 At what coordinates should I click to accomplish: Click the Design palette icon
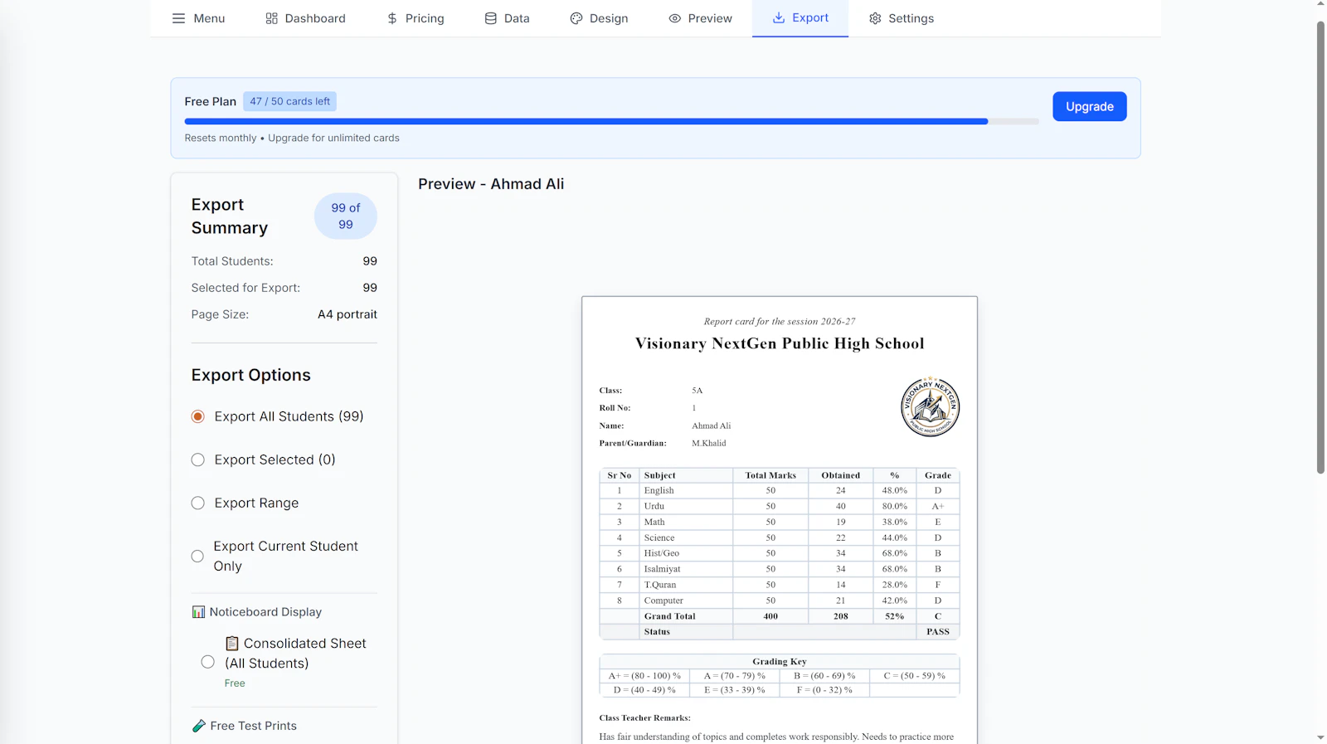[x=576, y=18]
